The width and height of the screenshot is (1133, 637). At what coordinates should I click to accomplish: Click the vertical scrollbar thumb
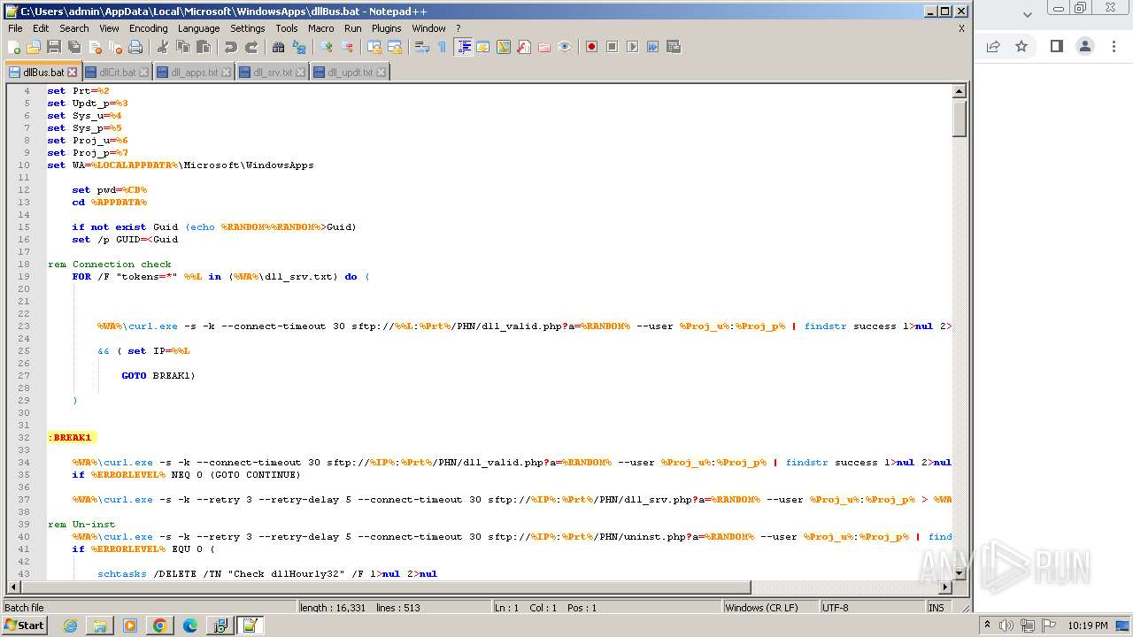click(959, 119)
